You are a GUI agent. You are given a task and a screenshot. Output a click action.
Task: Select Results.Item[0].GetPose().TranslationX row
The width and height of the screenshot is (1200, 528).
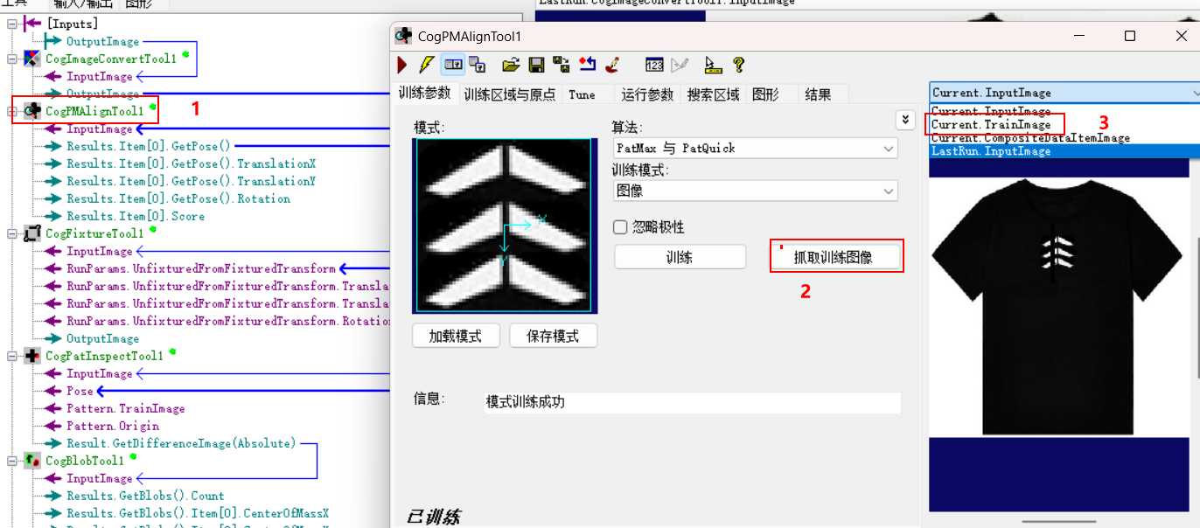coord(191,163)
